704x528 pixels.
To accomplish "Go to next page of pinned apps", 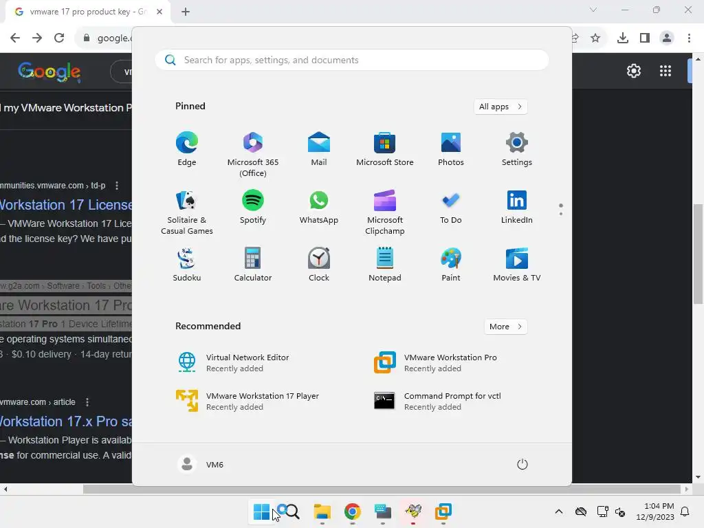I will click(561, 214).
